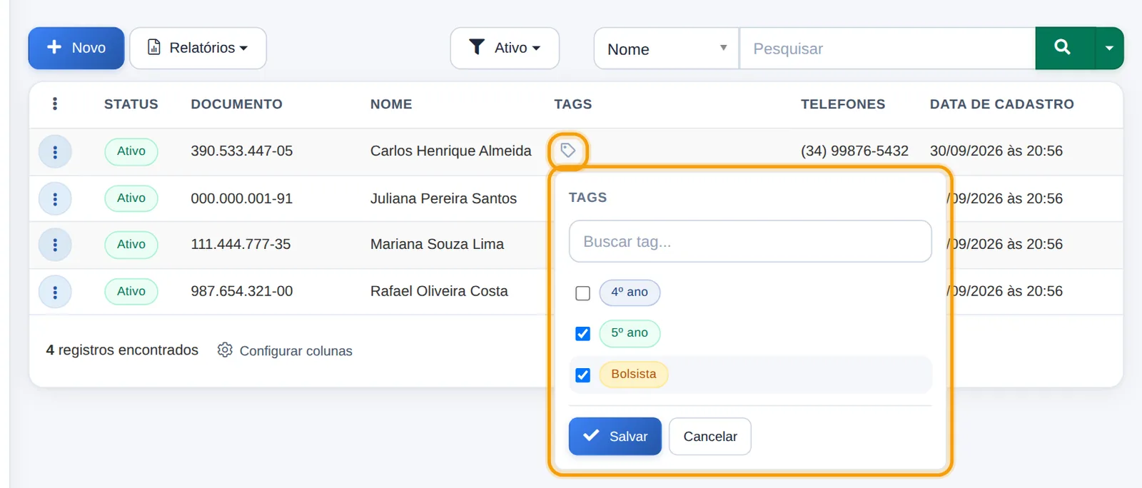This screenshot has height=488, width=1142.
Task: Expand the search options arrow beside magnifier
Action: click(1109, 48)
